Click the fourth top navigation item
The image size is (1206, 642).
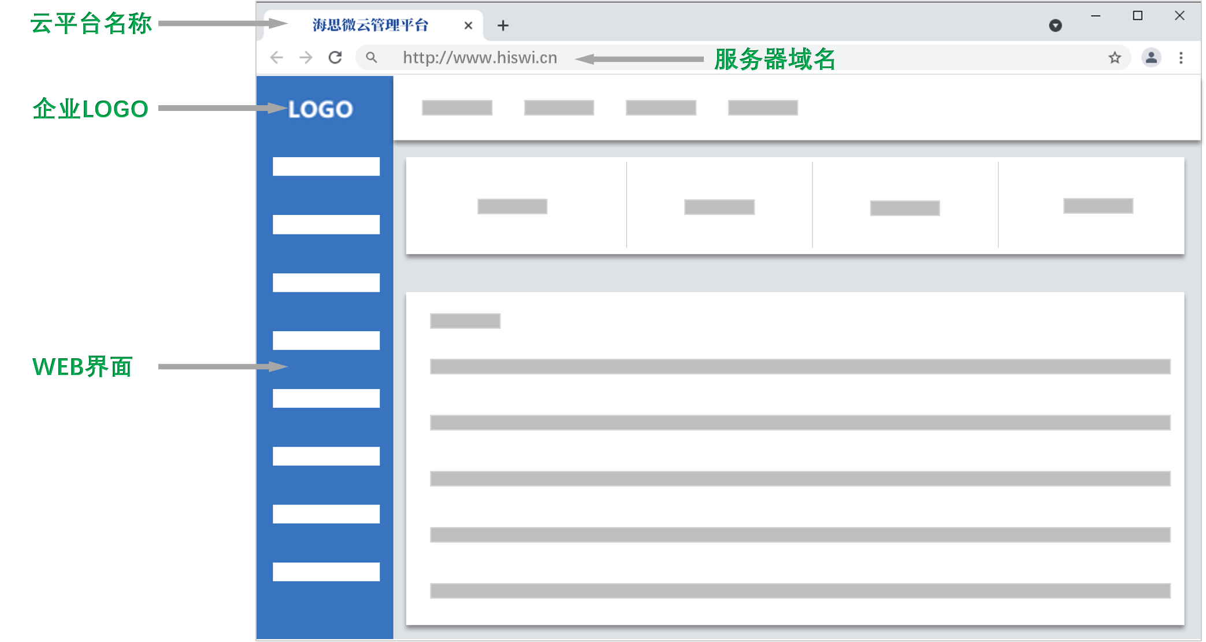[x=763, y=108]
